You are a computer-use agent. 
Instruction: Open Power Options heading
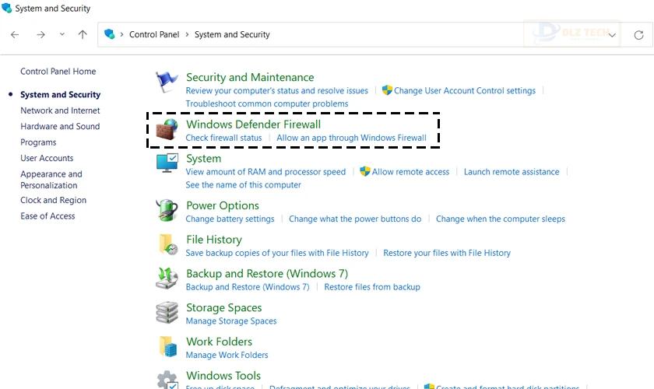pyautogui.click(x=223, y=205)
